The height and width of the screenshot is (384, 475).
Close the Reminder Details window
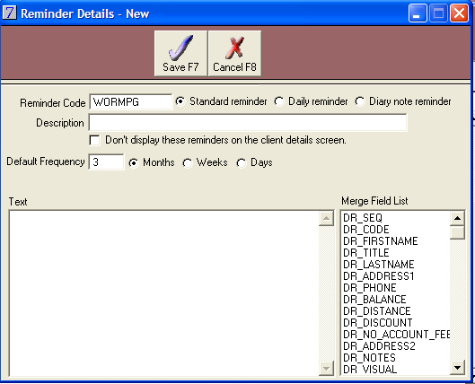[459, 13]
